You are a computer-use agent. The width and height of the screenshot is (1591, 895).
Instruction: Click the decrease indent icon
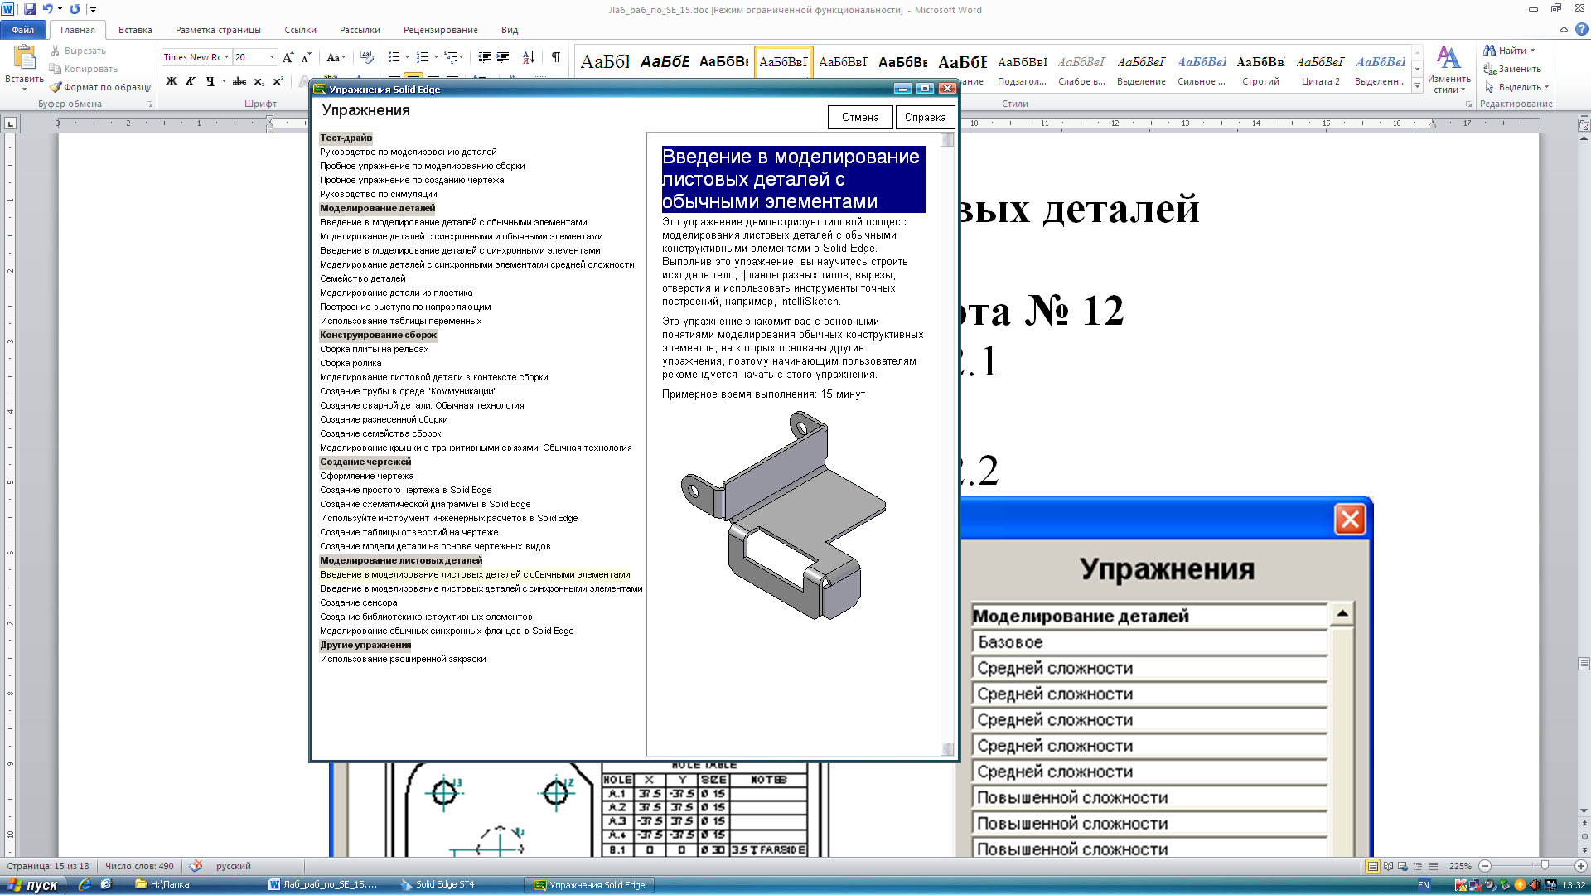pyautogui.click(x=484, y=57)
